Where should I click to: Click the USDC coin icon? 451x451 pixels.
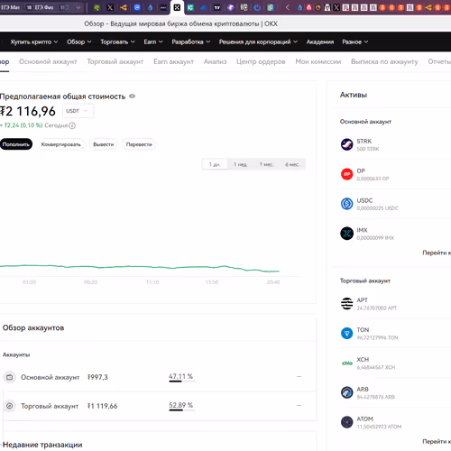pyautogui.click(x=346, y=204)
